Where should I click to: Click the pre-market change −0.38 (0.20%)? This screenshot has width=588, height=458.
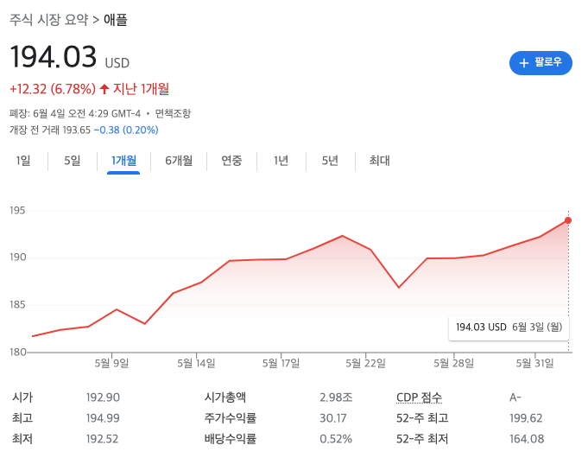click(x=126, y=130)
